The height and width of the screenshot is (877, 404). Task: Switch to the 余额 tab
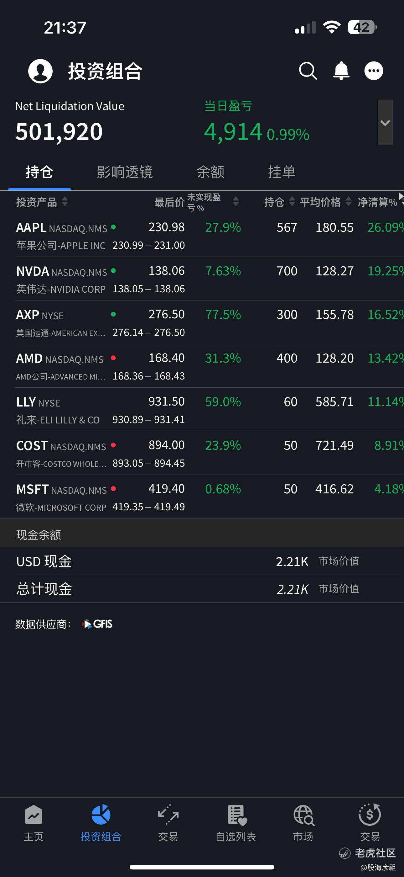pos(210,172)
